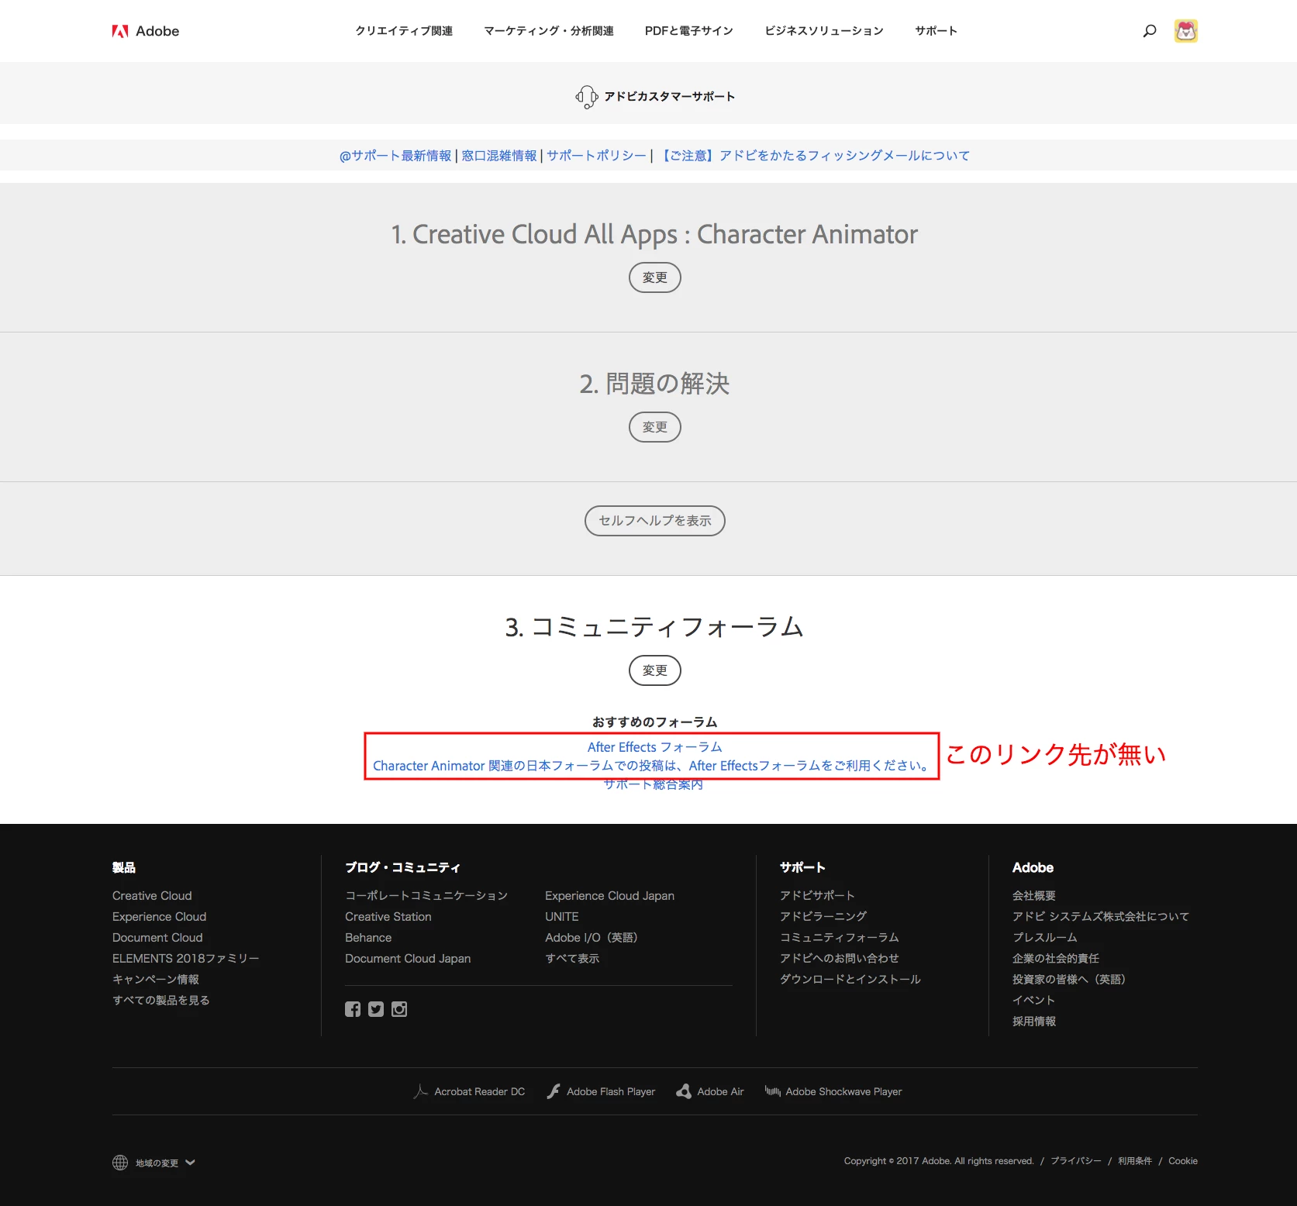Click 変更 under 問題の解決

pyautogui.click(x=655, y=427)
